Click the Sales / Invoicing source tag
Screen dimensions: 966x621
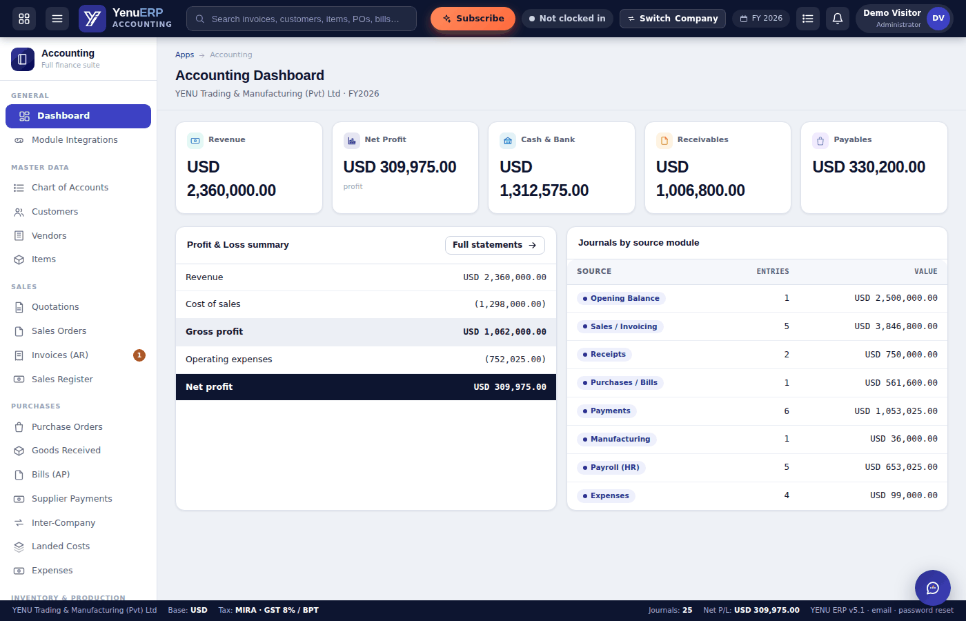(620, 327)
